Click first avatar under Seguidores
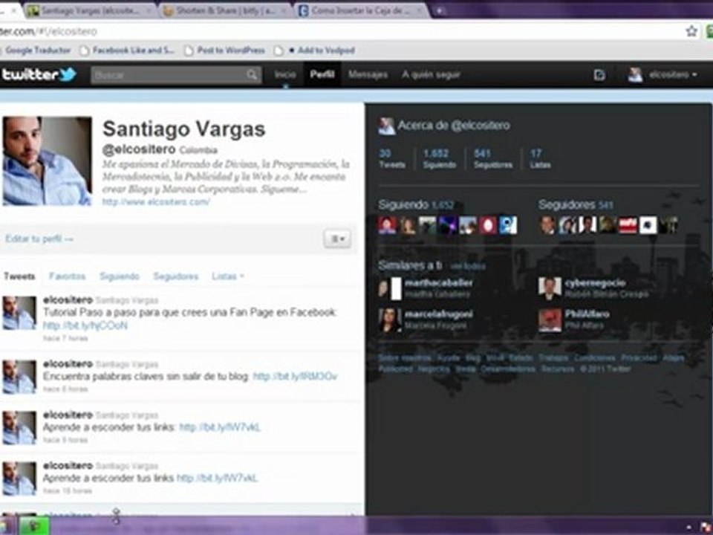 (547, 225)
